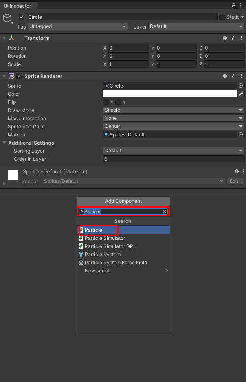
Task: Select Particle System from search results
Action: (x=102, y=255)
